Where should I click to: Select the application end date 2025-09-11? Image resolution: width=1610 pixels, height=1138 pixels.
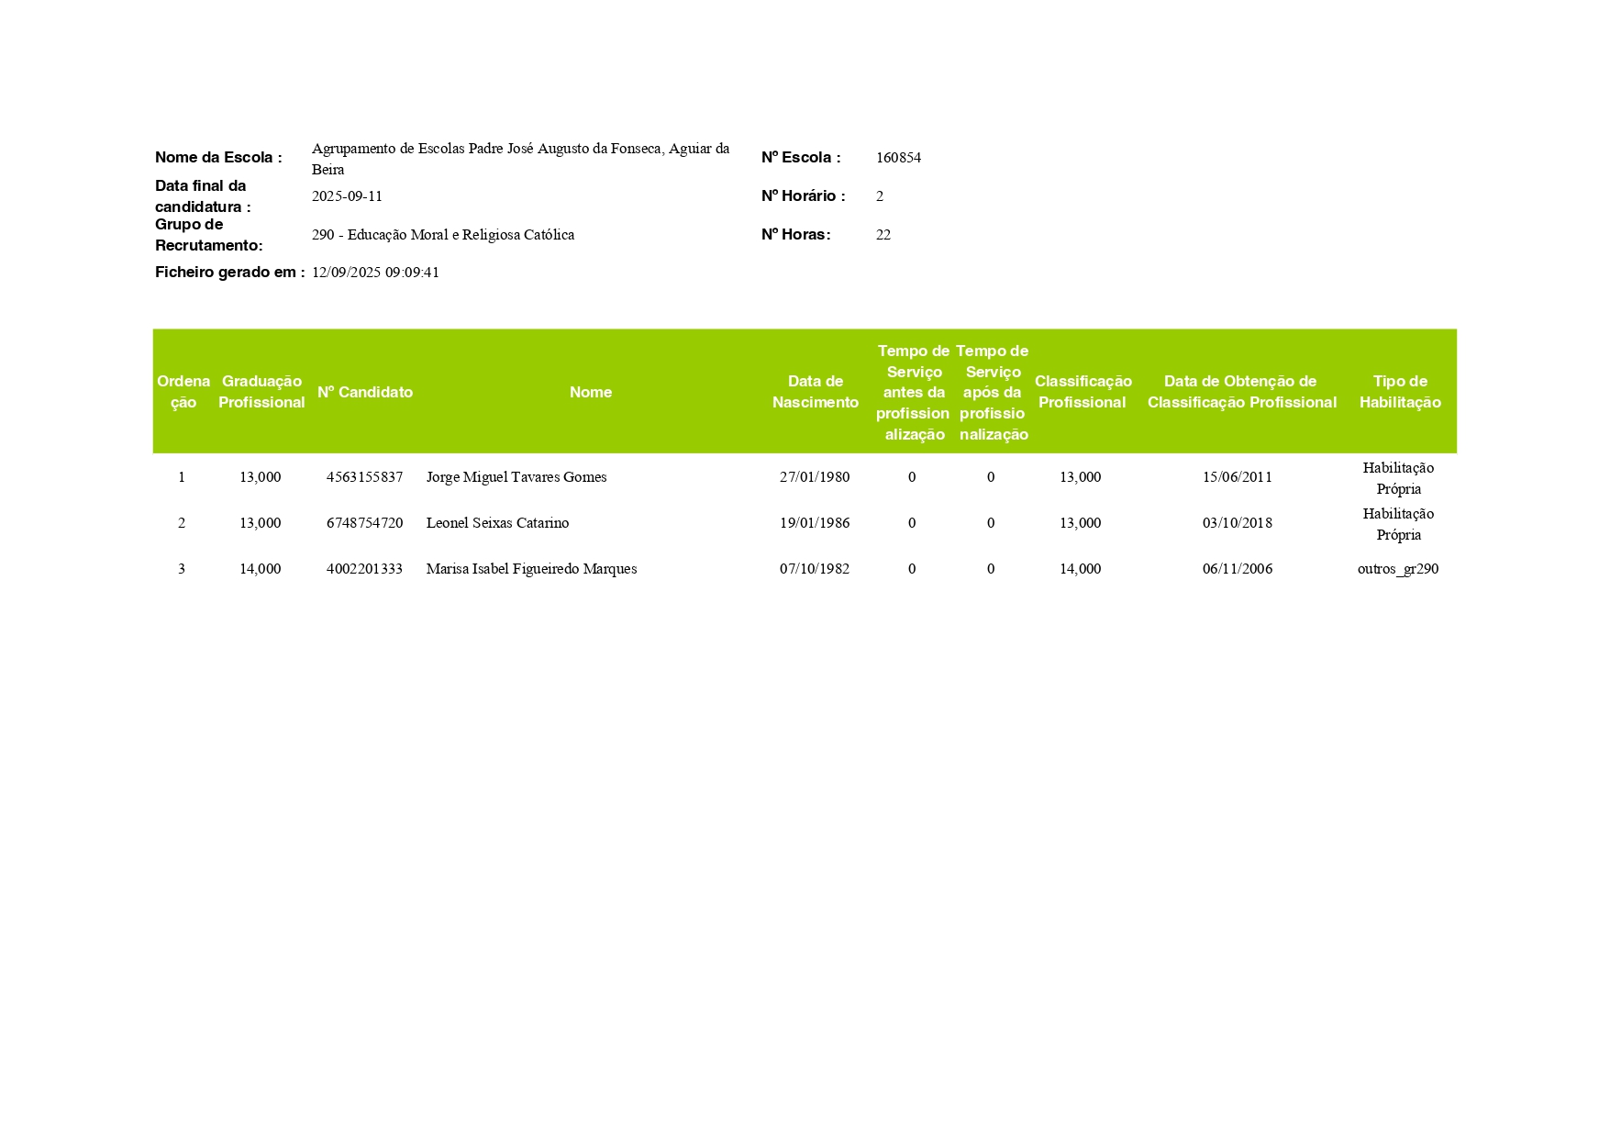tap(347, 196)
